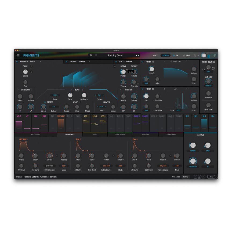This screenshot has height=232, width=232.
Task: Click the light bulb sound design tips icon
Action: coord(195,55)
